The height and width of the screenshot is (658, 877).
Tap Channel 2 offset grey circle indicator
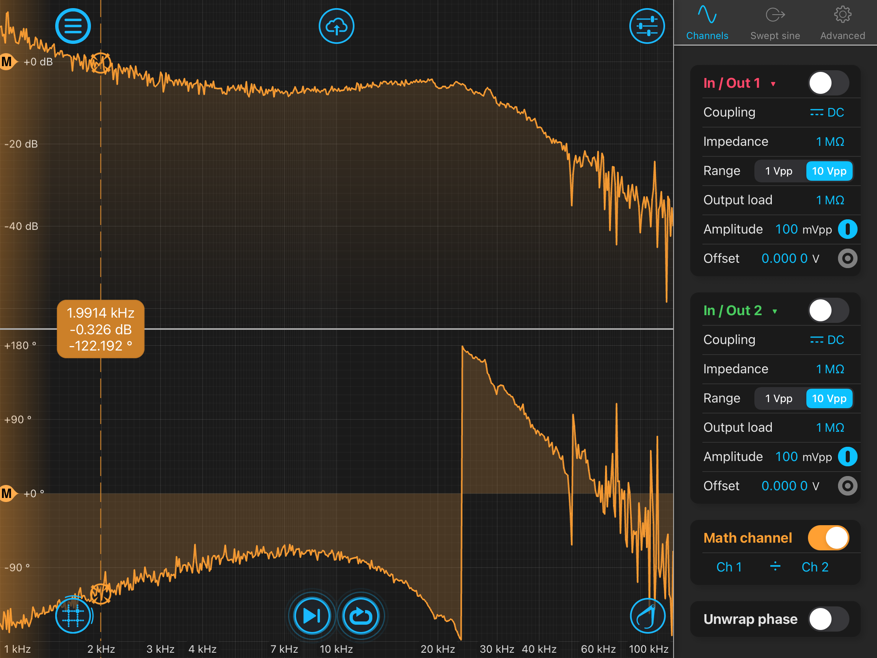848,486
